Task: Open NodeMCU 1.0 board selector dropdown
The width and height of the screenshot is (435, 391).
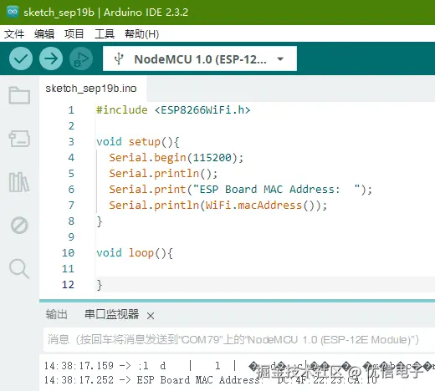Action: click(200, 58)
